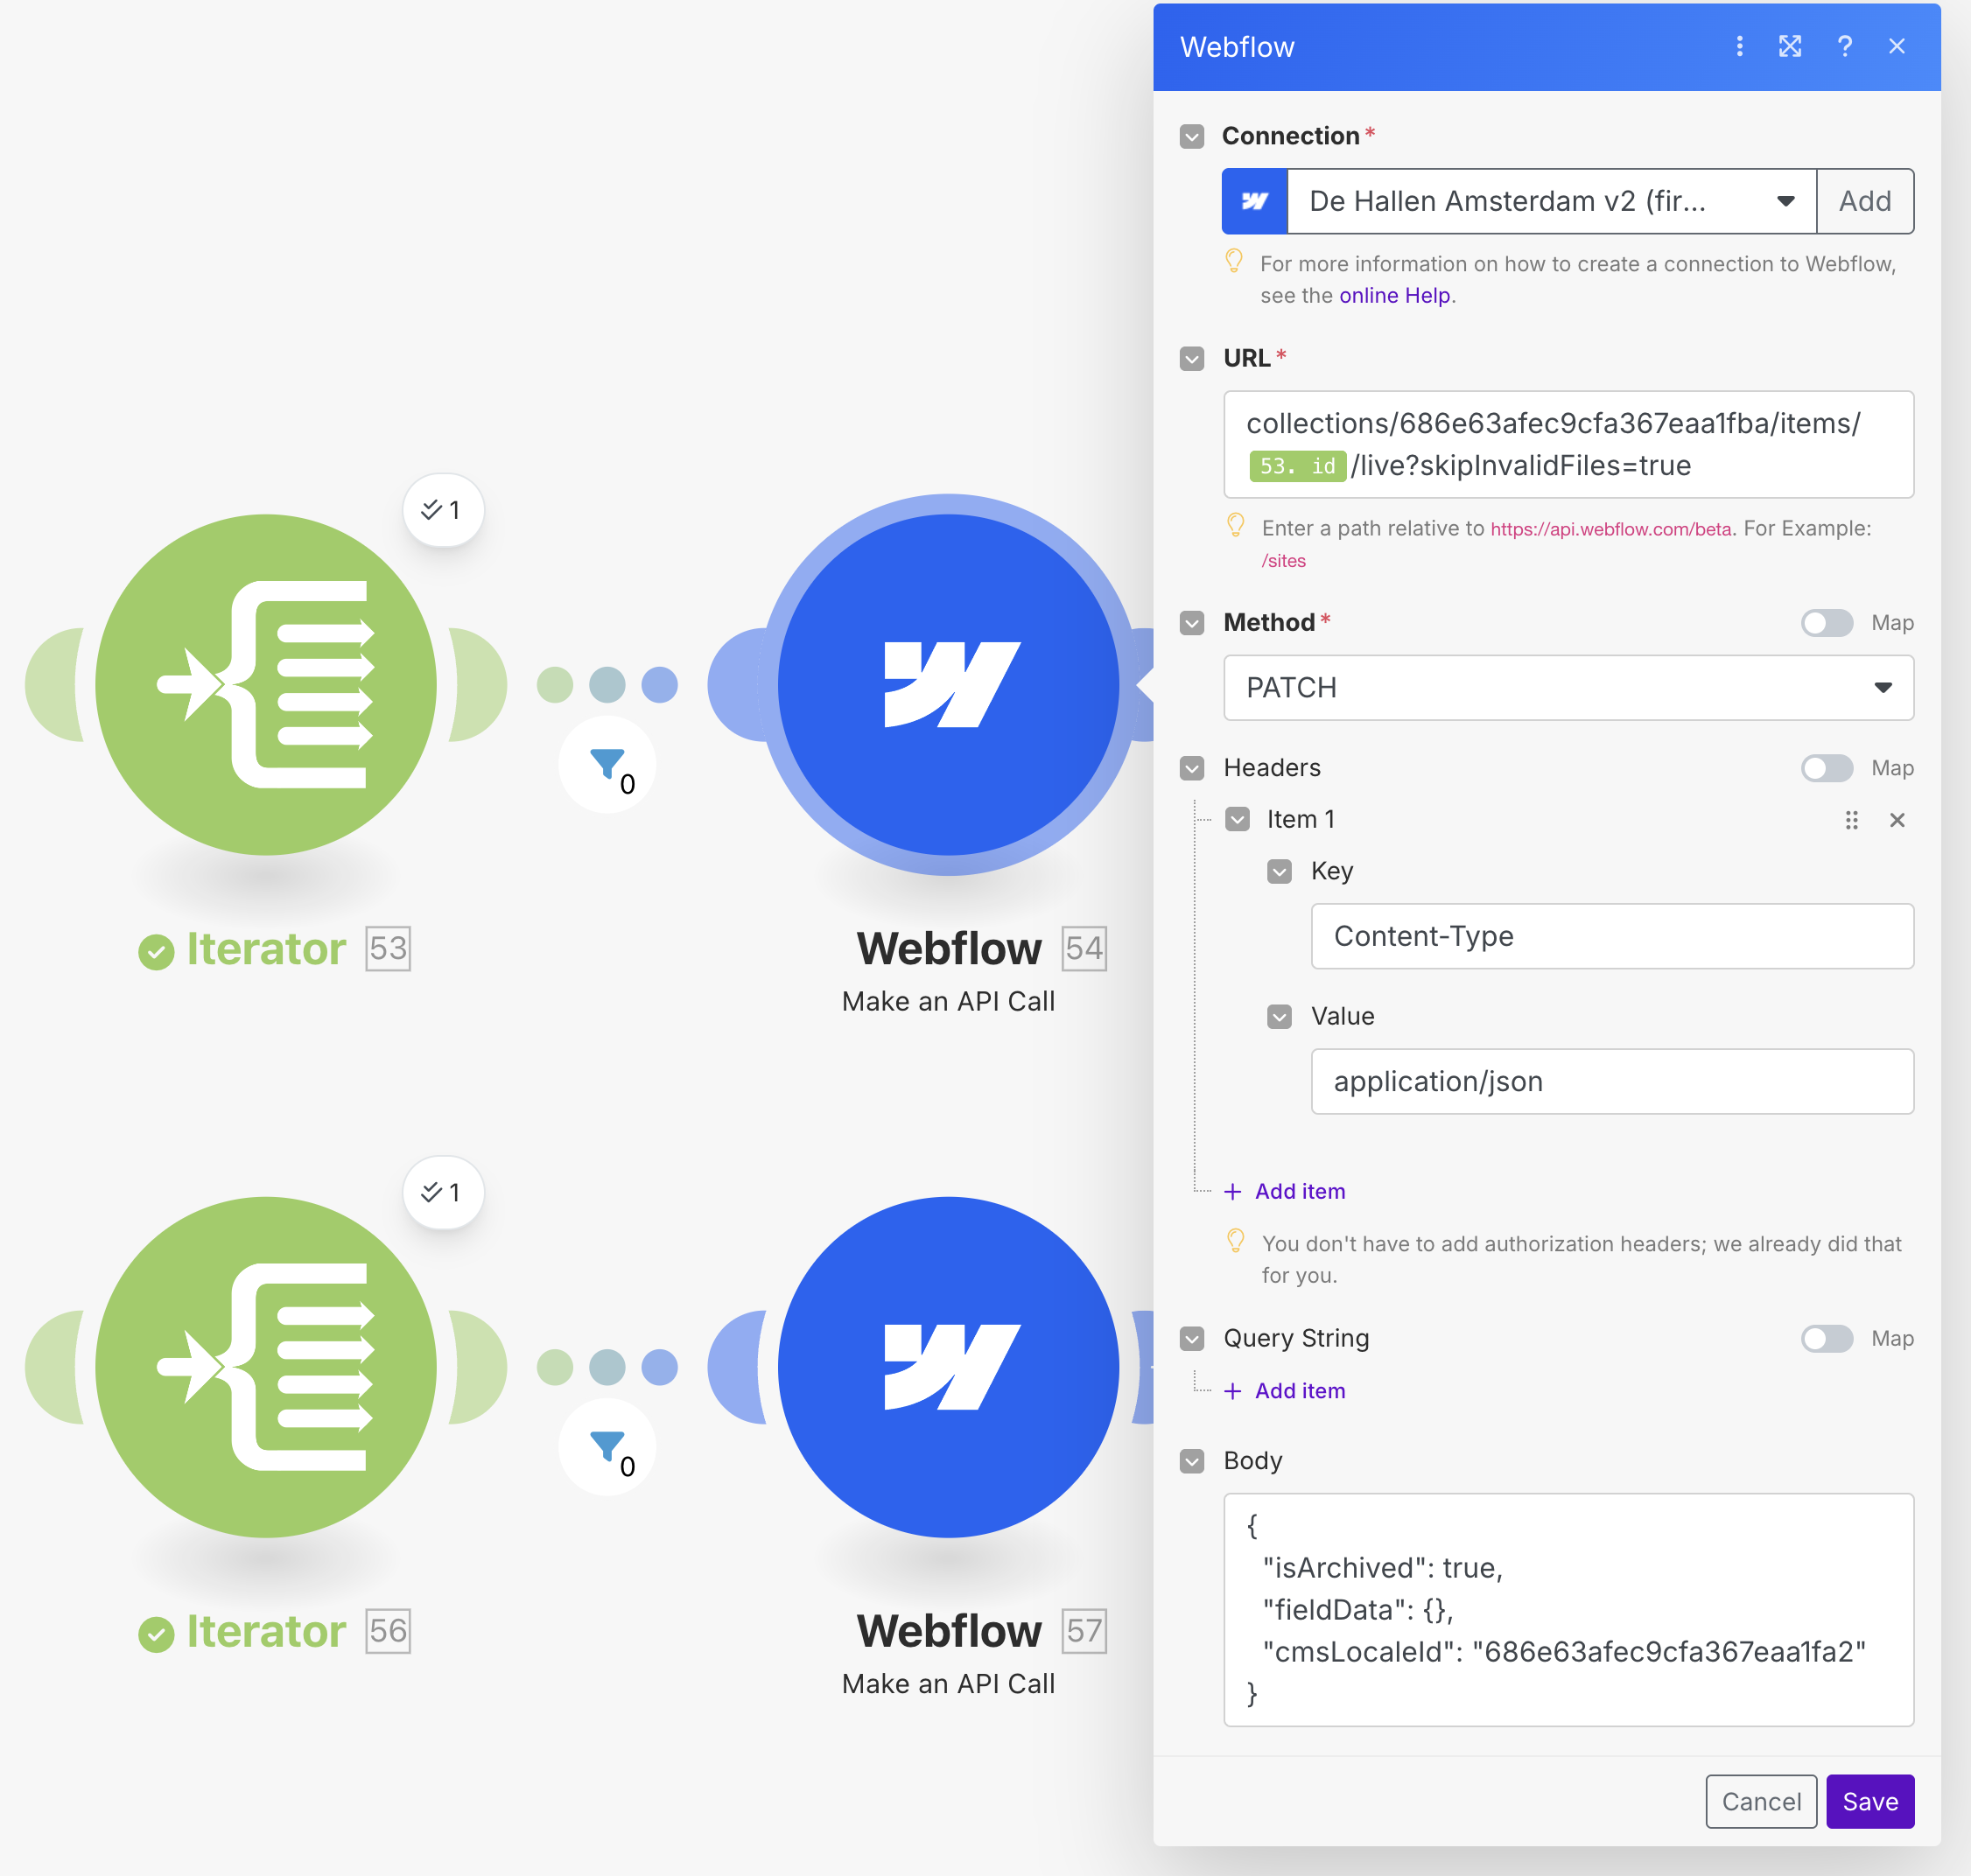Viewport: 1971px width, 1876px height.
Task: Click the application/json value field
Action: point(1612,1081)
